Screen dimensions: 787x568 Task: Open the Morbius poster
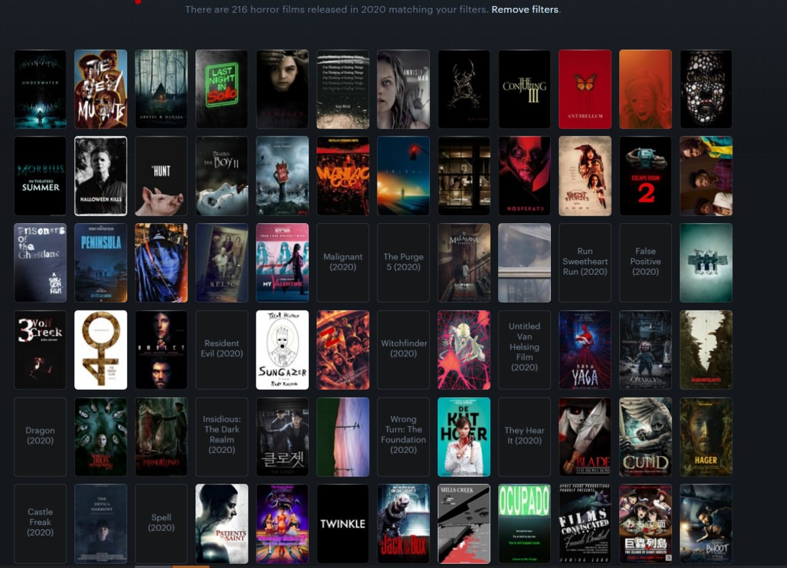(40, 176)
